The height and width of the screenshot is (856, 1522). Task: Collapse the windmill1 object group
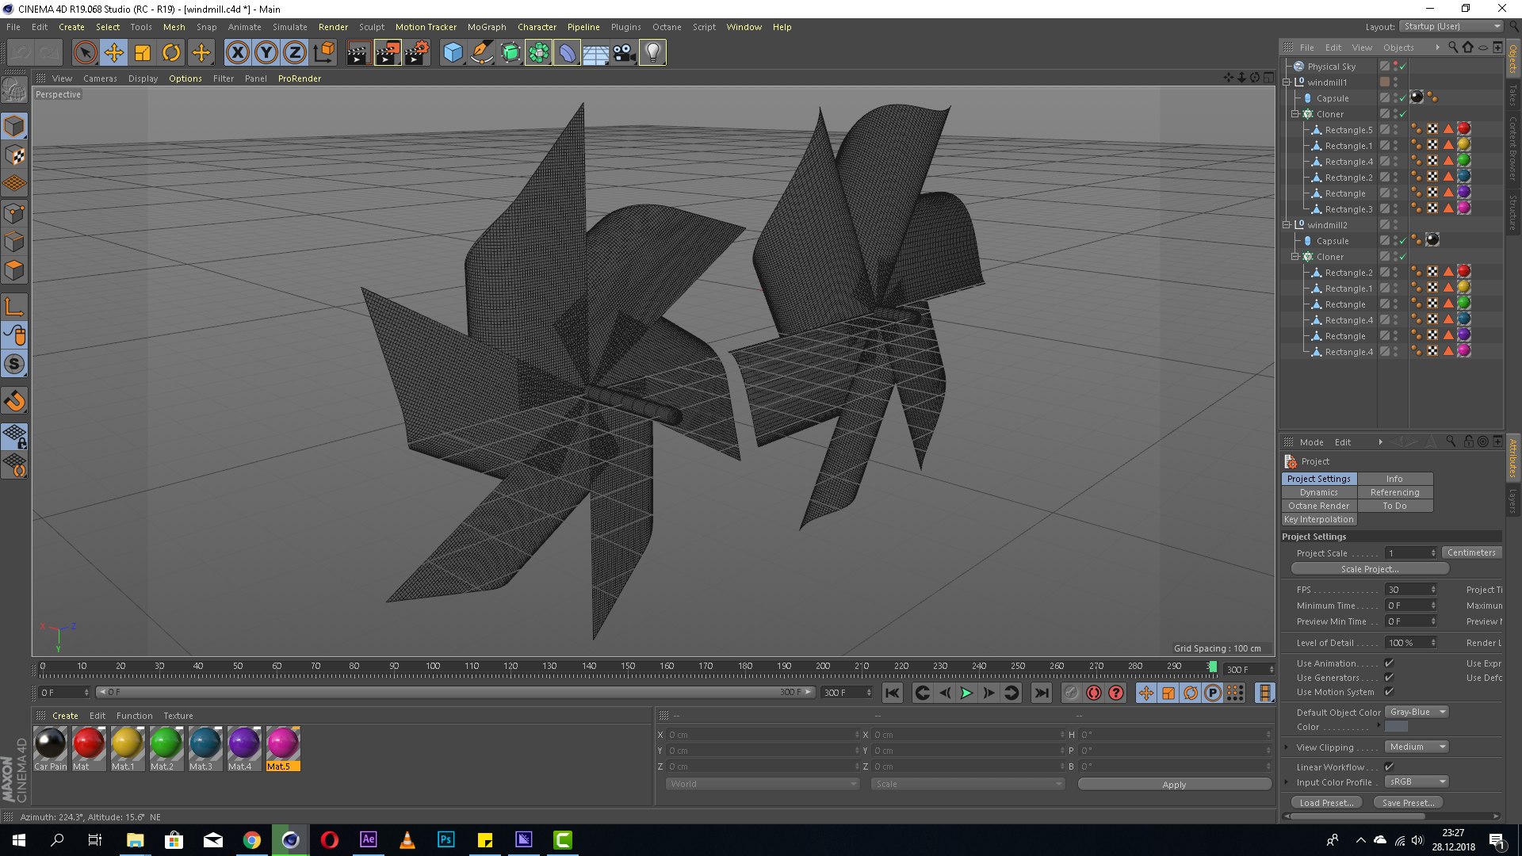click(1287, 82)
